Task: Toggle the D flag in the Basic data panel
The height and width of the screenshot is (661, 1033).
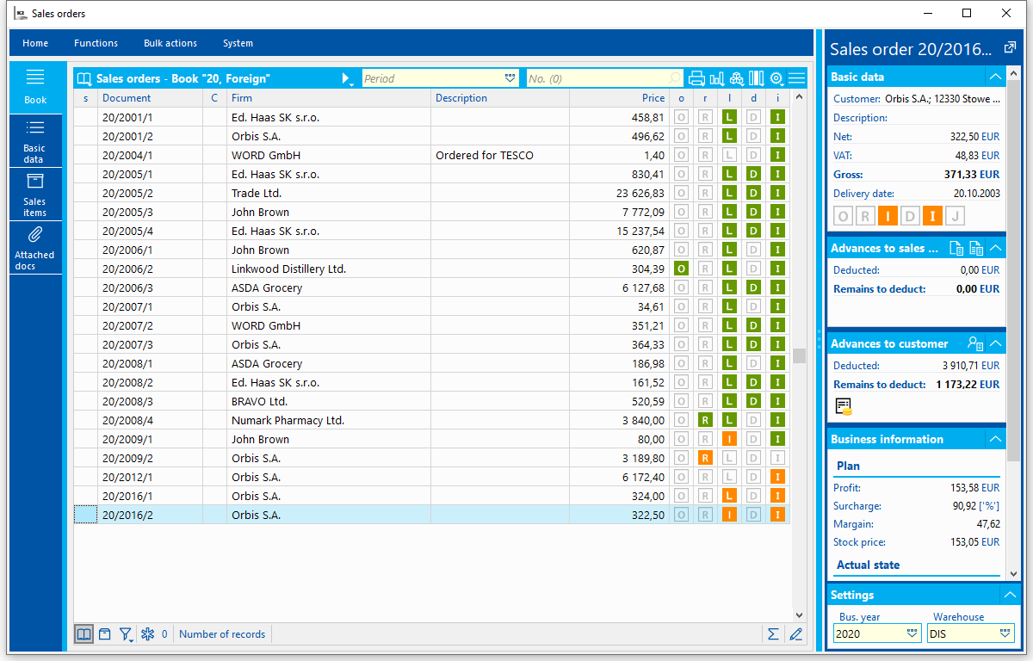Action: (911, 216)
